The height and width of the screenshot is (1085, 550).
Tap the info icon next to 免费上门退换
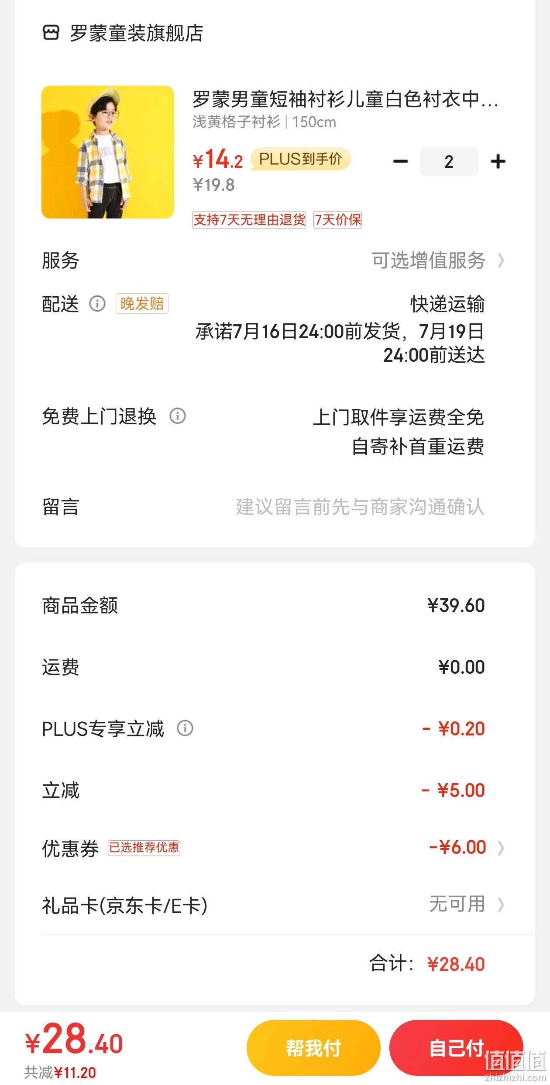click(x=178, y=416)
